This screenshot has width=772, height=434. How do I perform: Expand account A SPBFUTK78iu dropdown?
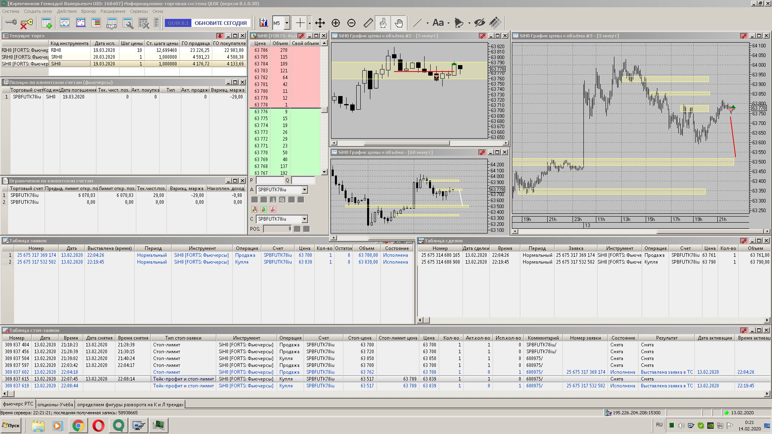pyautogui.click(x=304, y=190)
